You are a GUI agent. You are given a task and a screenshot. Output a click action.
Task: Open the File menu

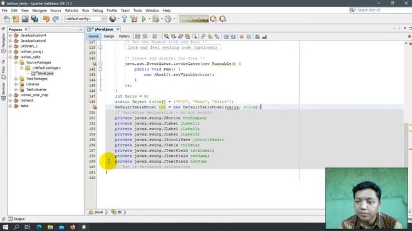5,10
